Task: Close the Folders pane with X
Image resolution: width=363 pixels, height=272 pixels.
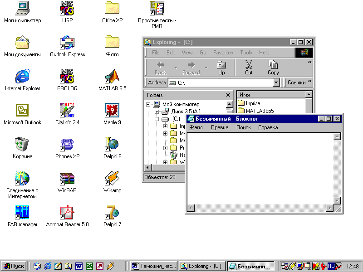Action: [x=228, y=95]
